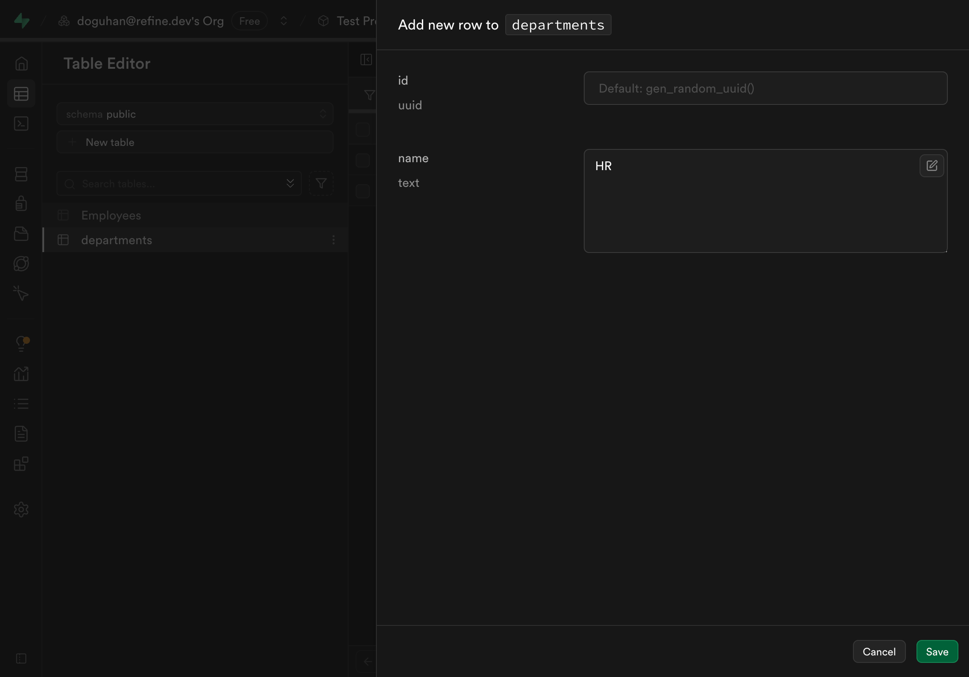969x677 pixels.
Task: Open the Authentication section
Action: [x=21, y=204]
